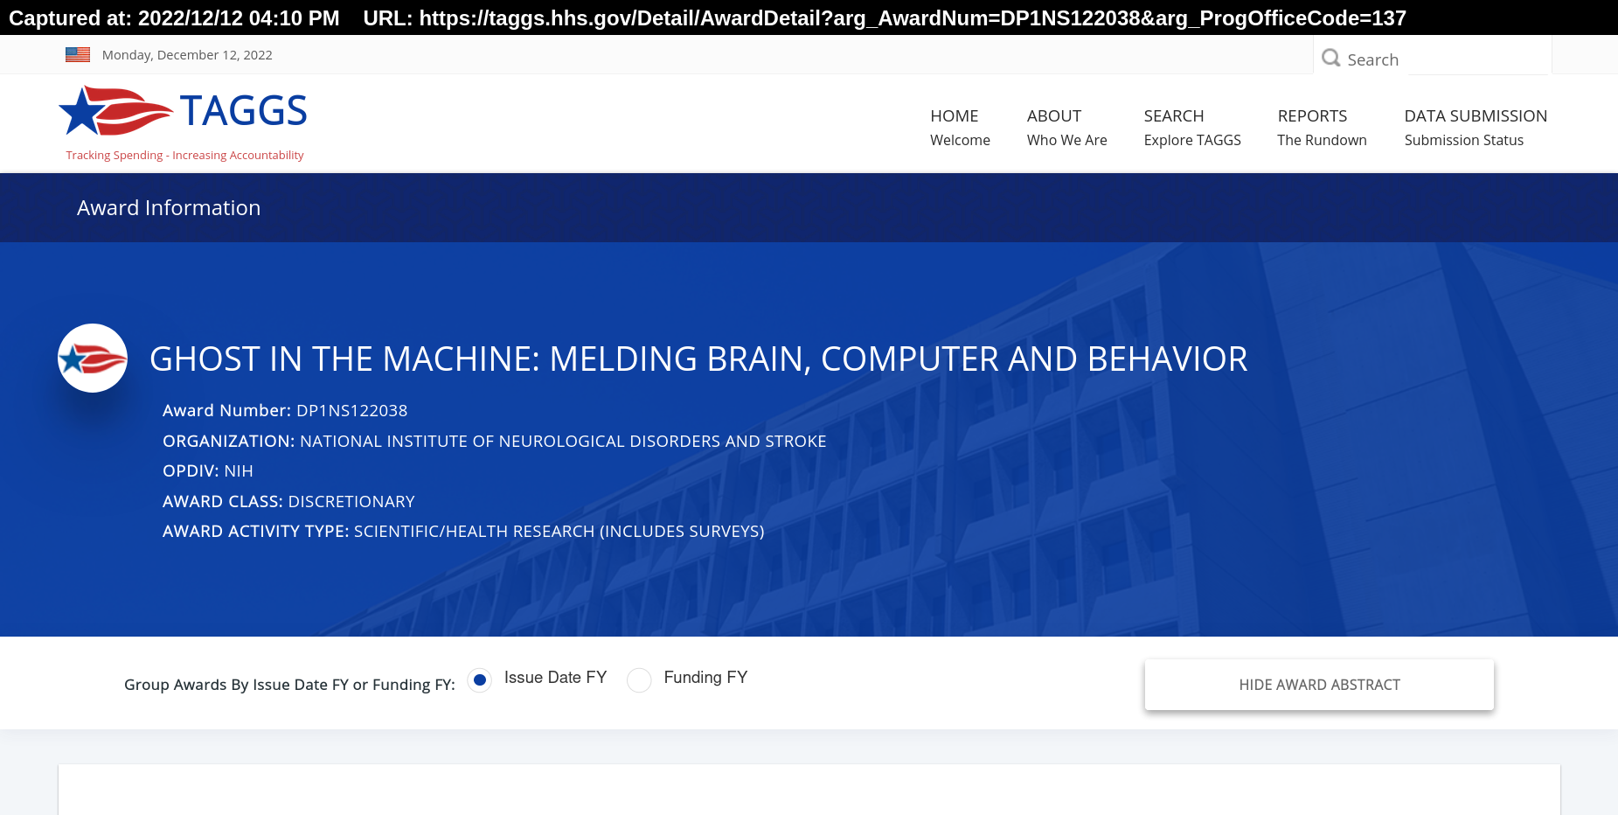Screen dimensions: 1618x815
Task: Open the REPORTS The Rundown menu
Action: point(1322,128)
